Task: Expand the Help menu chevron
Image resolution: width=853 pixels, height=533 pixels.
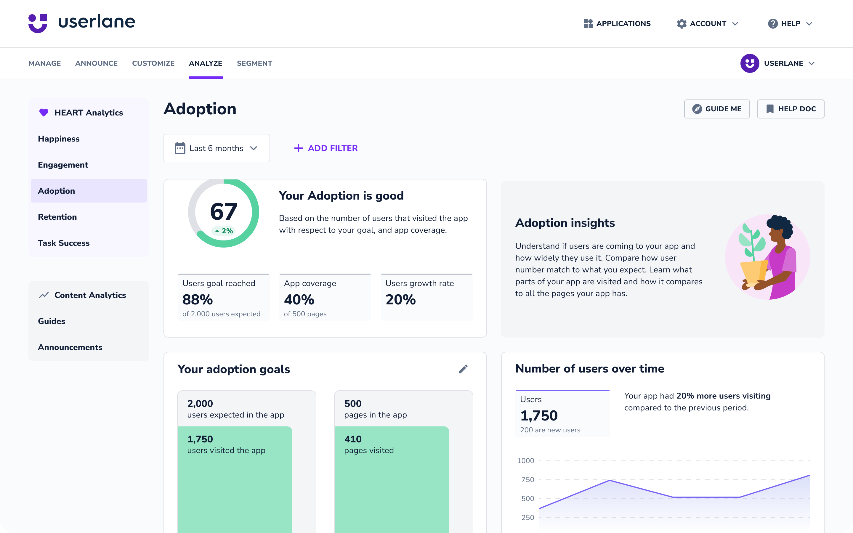Action: [x=809, y=24]
